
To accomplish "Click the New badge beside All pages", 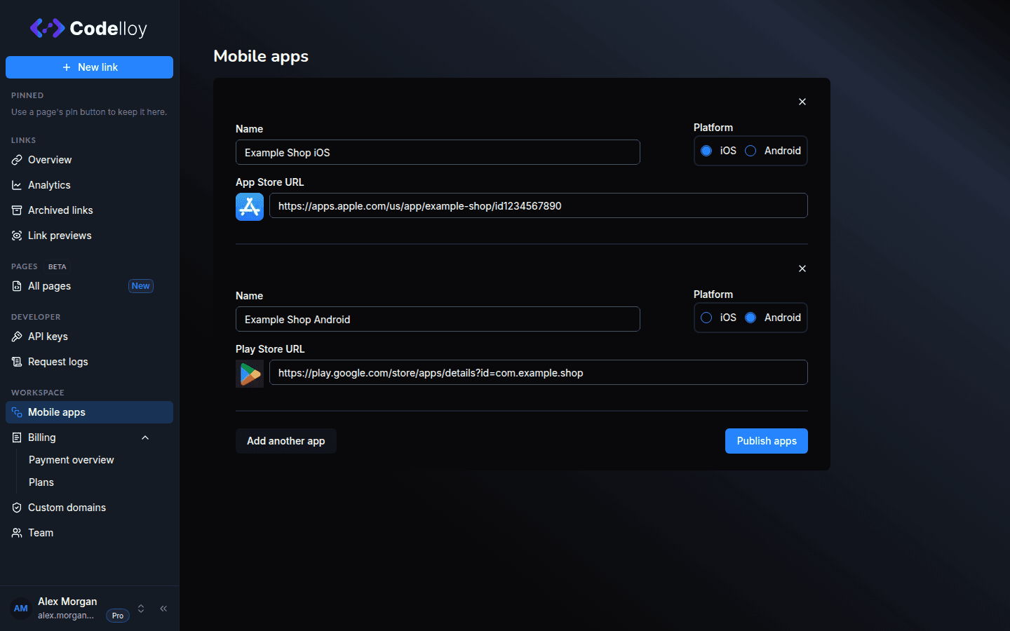I will click(x=141, y=286).
